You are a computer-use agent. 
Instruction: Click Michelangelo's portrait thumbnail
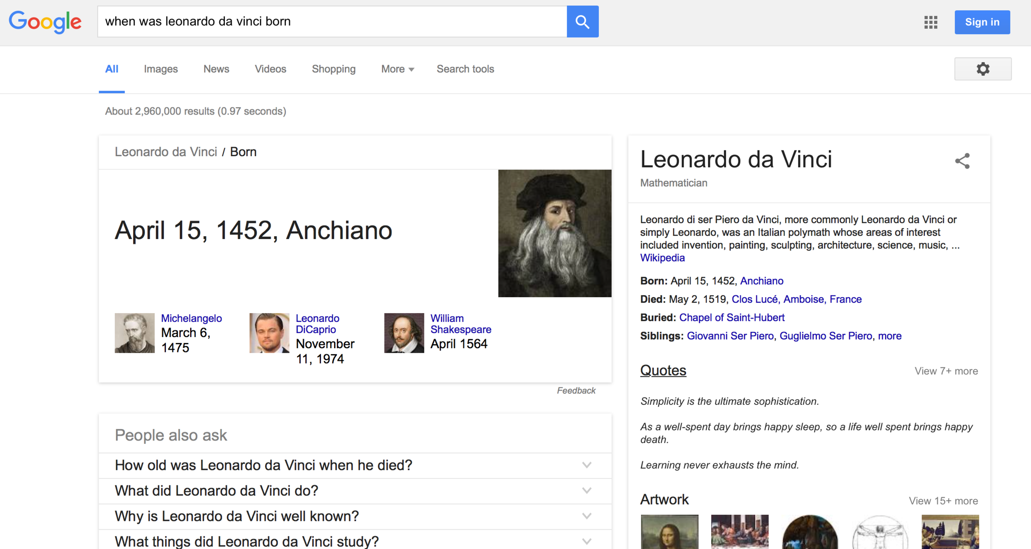(x=134, y=333)
